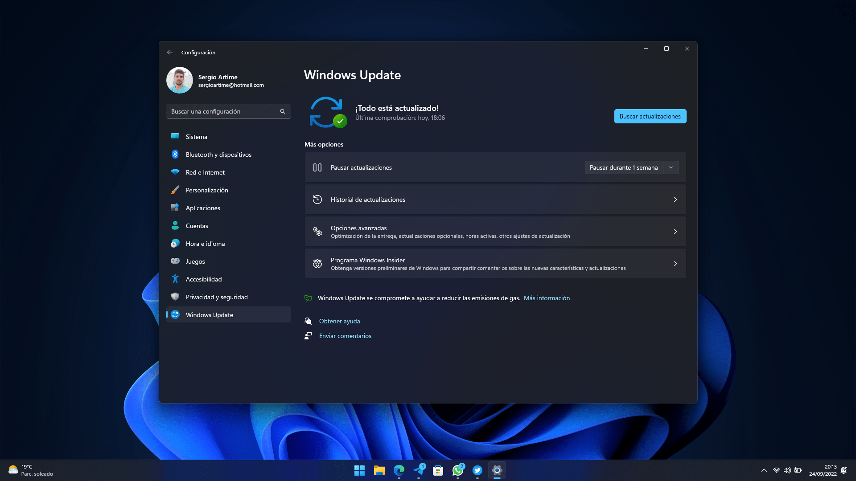The height and width of the screenshot is (481, 856).
Task: Click the search magnifier icon
Action: pos(283,111)
